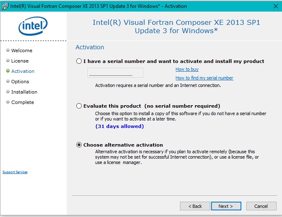The width and height of the screenshot is (282, 217).
Task: Select the License step label
Action: [x=20, y=61]
